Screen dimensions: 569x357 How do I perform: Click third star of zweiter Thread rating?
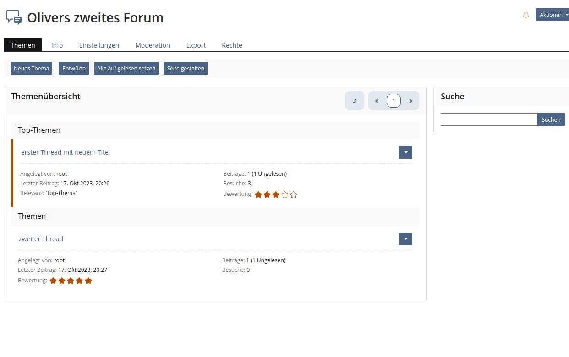click(71, 281)
